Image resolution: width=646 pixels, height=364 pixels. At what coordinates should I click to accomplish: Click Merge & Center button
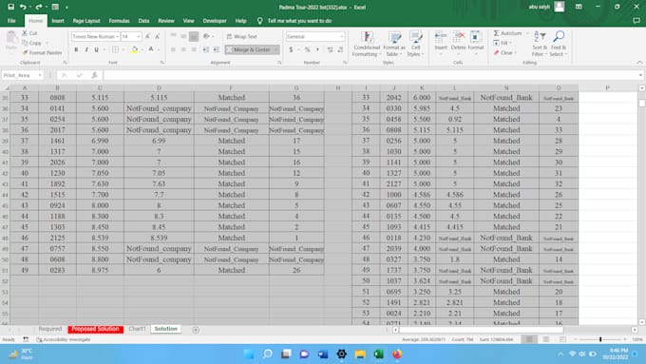click(x=249, y=49)
